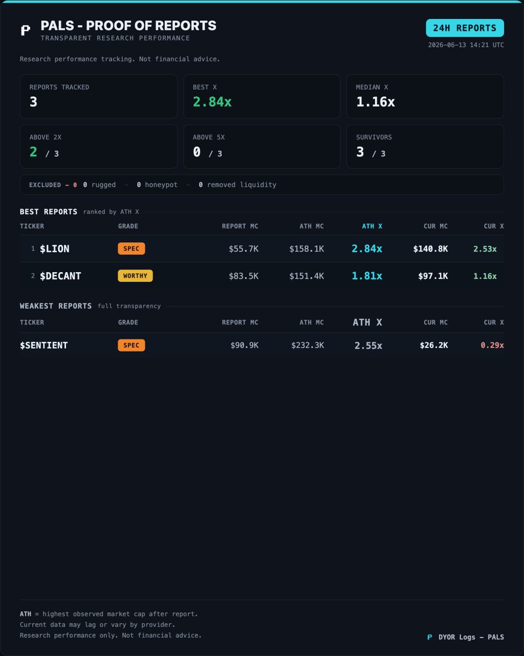Image resolution: width=524 pixels, height=656 pixels.
Task: Click the '0 honeypot' text
Action: point(157,185)
